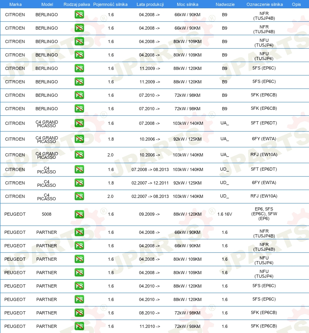Select '2.0' capacity in C4 Grand Picasso row

coord(110,155)
